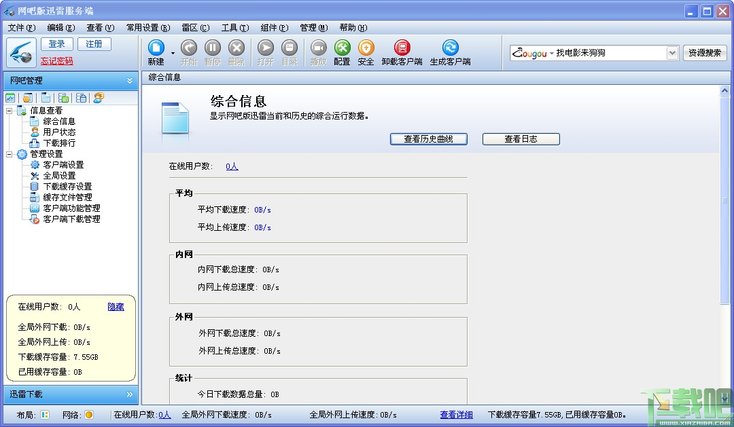Click the 登录 login button
The width and height of the screenshot is (734, 427).
[56, 44]
